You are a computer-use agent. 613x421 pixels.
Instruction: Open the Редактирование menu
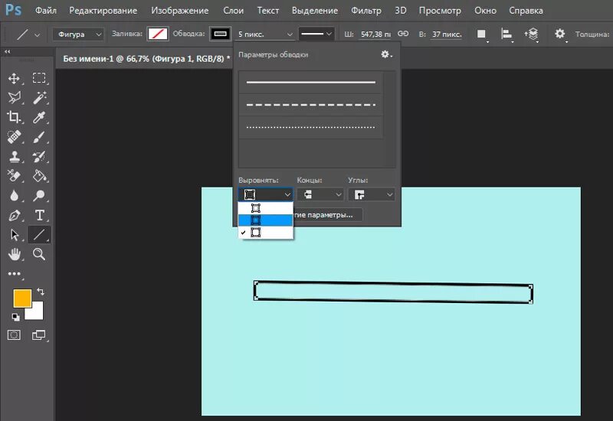(103, 11)
